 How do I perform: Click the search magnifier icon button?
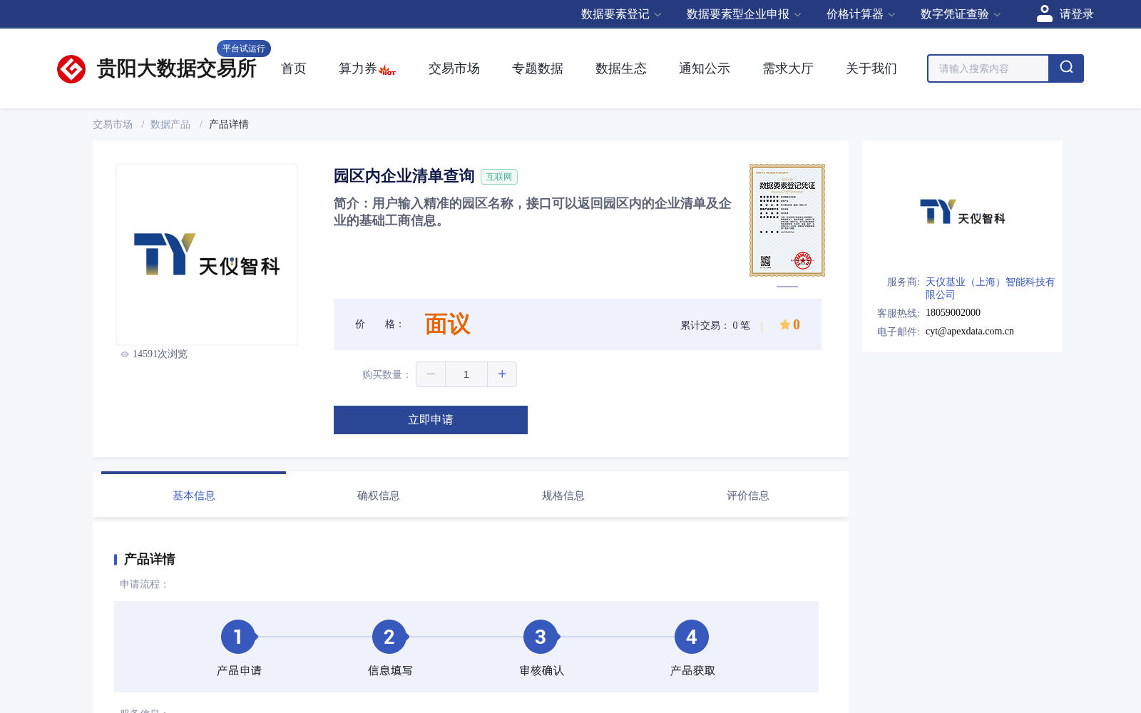tap(1066, 68)
